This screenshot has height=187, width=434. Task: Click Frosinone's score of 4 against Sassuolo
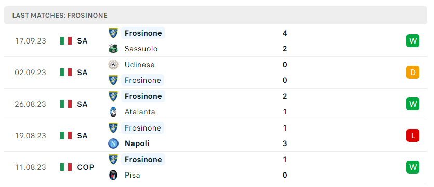click(285, 33)
